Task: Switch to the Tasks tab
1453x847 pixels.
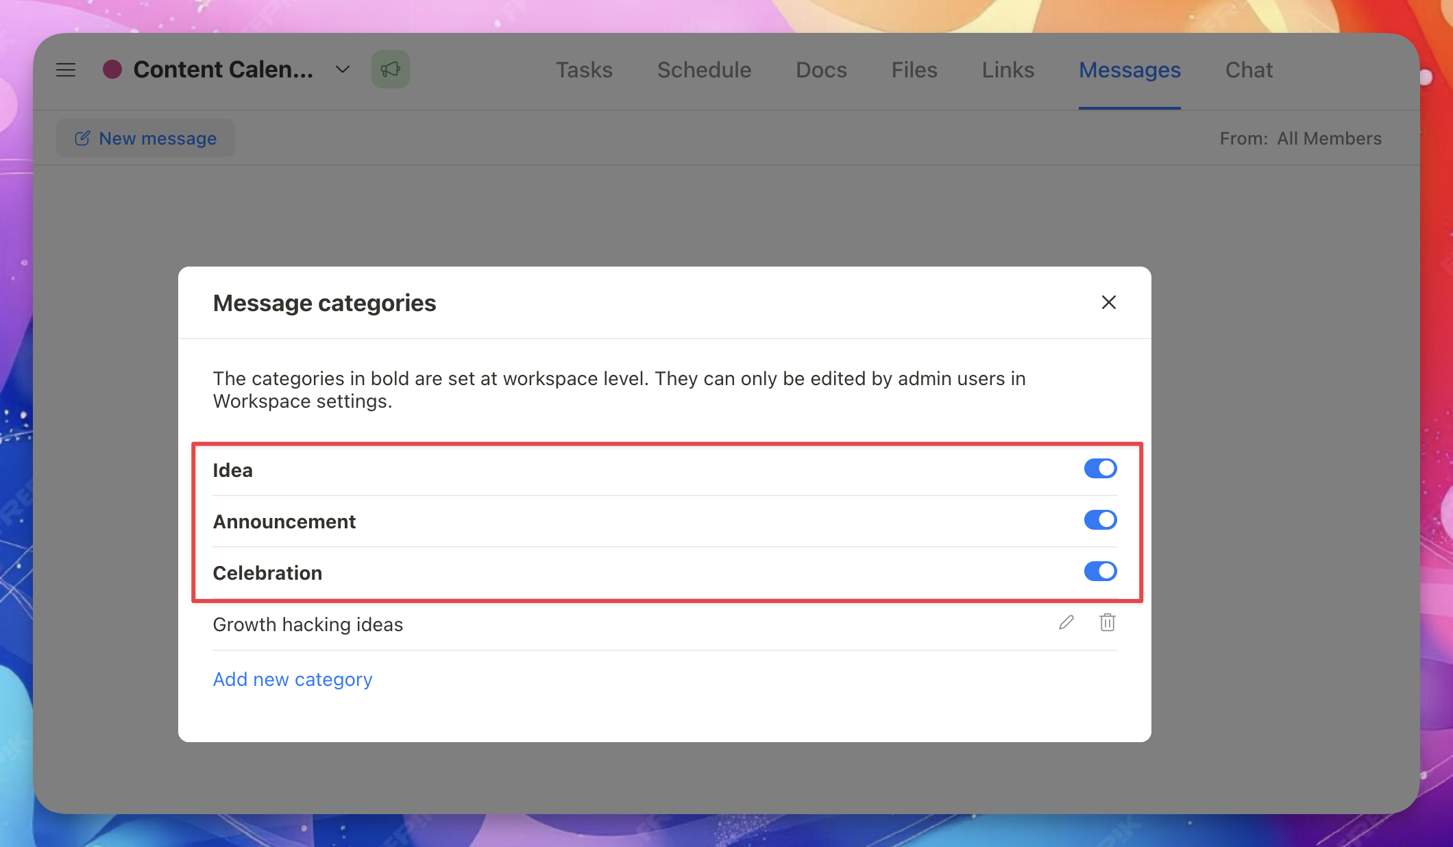Action: click(584, 70)
